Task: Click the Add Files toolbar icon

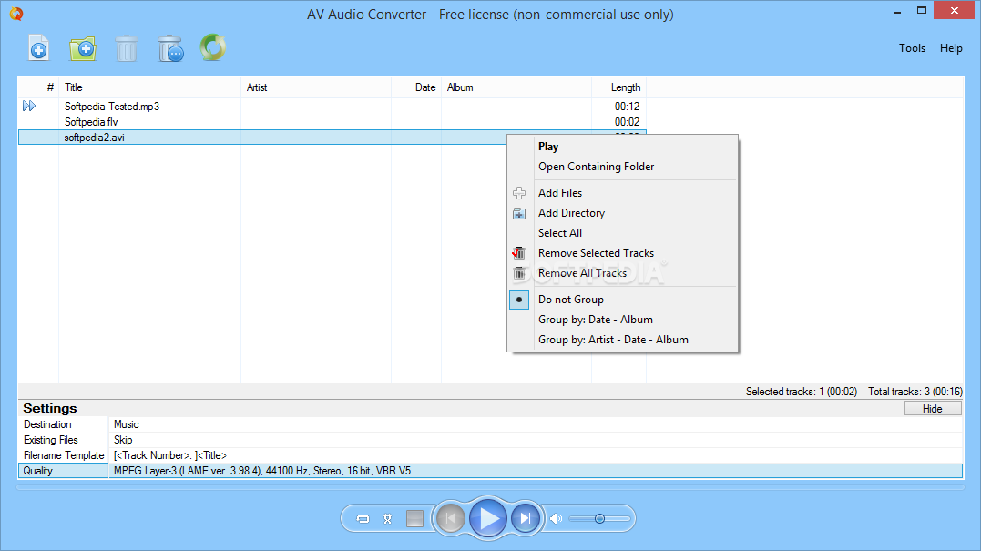Action: pyautogui.click(x=39, y=48)
